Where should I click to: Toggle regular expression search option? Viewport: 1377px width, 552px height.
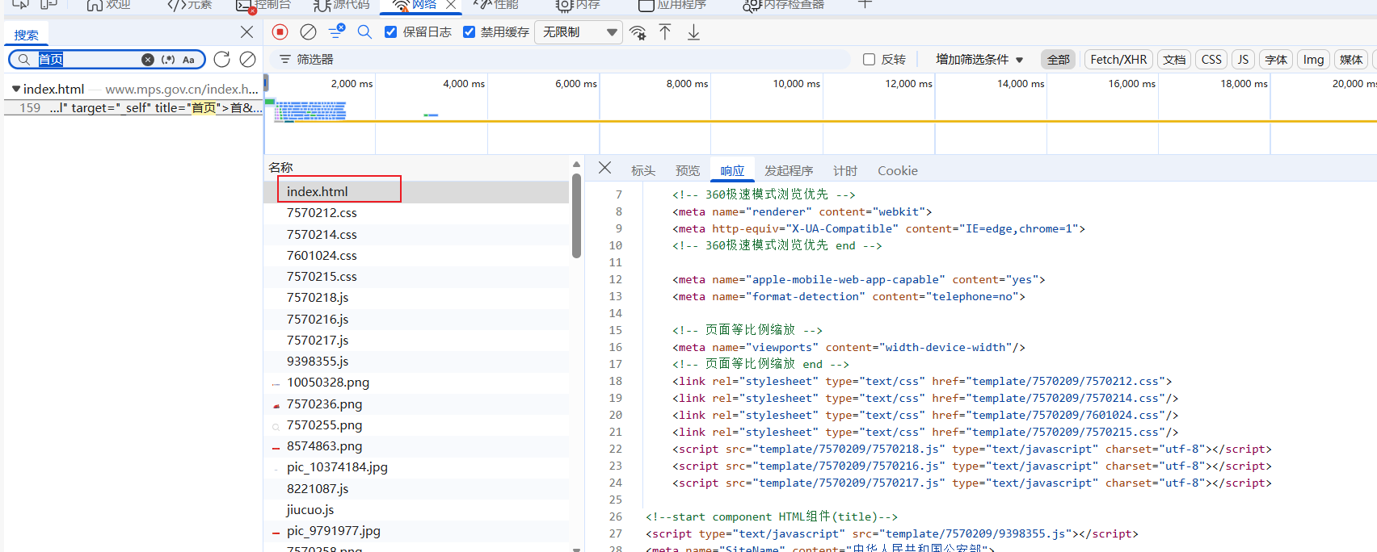(168, 60)
